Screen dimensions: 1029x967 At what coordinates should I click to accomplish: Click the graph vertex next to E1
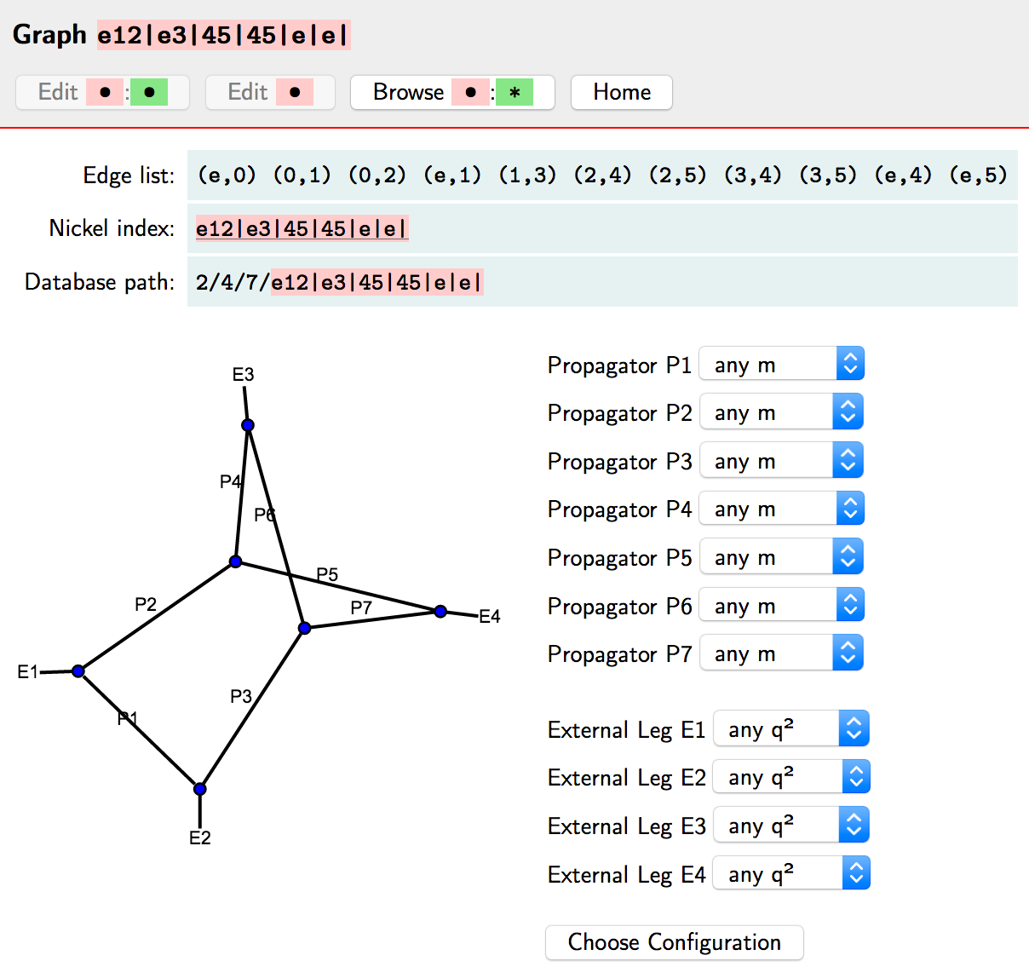[x=78, y=671]
